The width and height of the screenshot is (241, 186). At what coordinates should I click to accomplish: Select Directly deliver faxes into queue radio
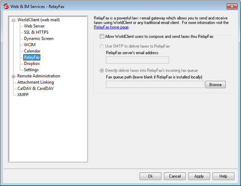click(101, 70)
